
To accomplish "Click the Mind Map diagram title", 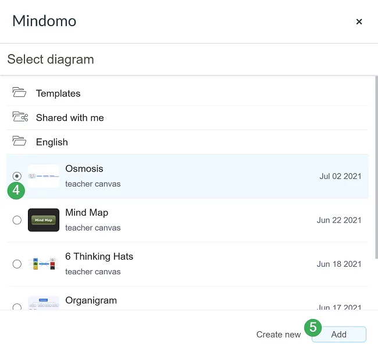I will point(87,213).
